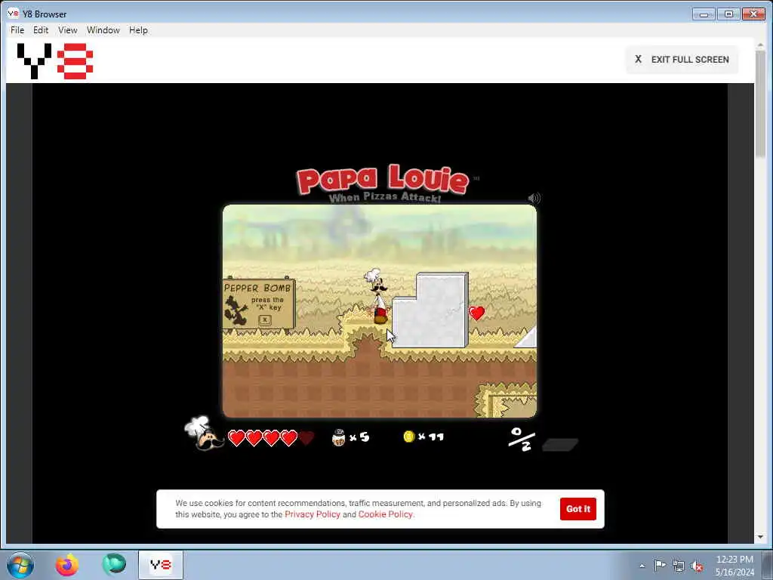Open the Window menu

click(103, 30)
